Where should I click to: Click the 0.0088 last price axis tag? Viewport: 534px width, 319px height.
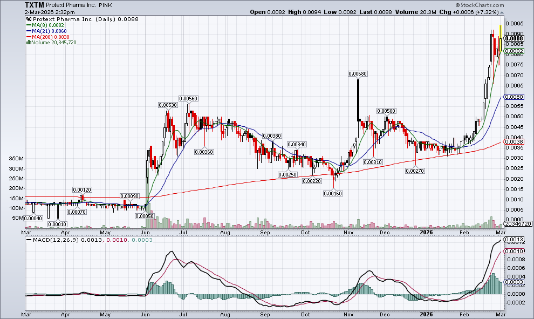514,38
